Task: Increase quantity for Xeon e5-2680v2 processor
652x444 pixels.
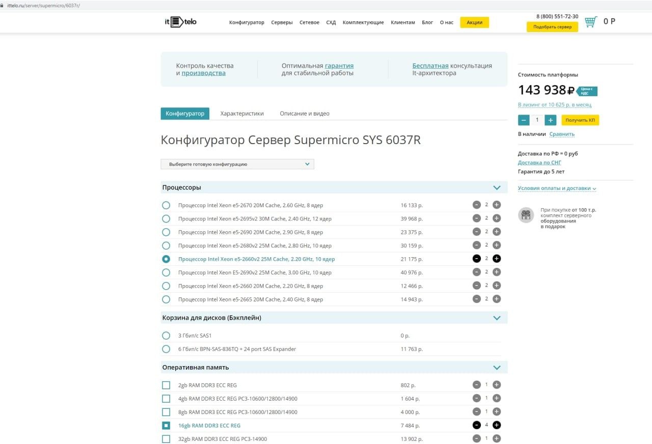Action: click(497, 245)
